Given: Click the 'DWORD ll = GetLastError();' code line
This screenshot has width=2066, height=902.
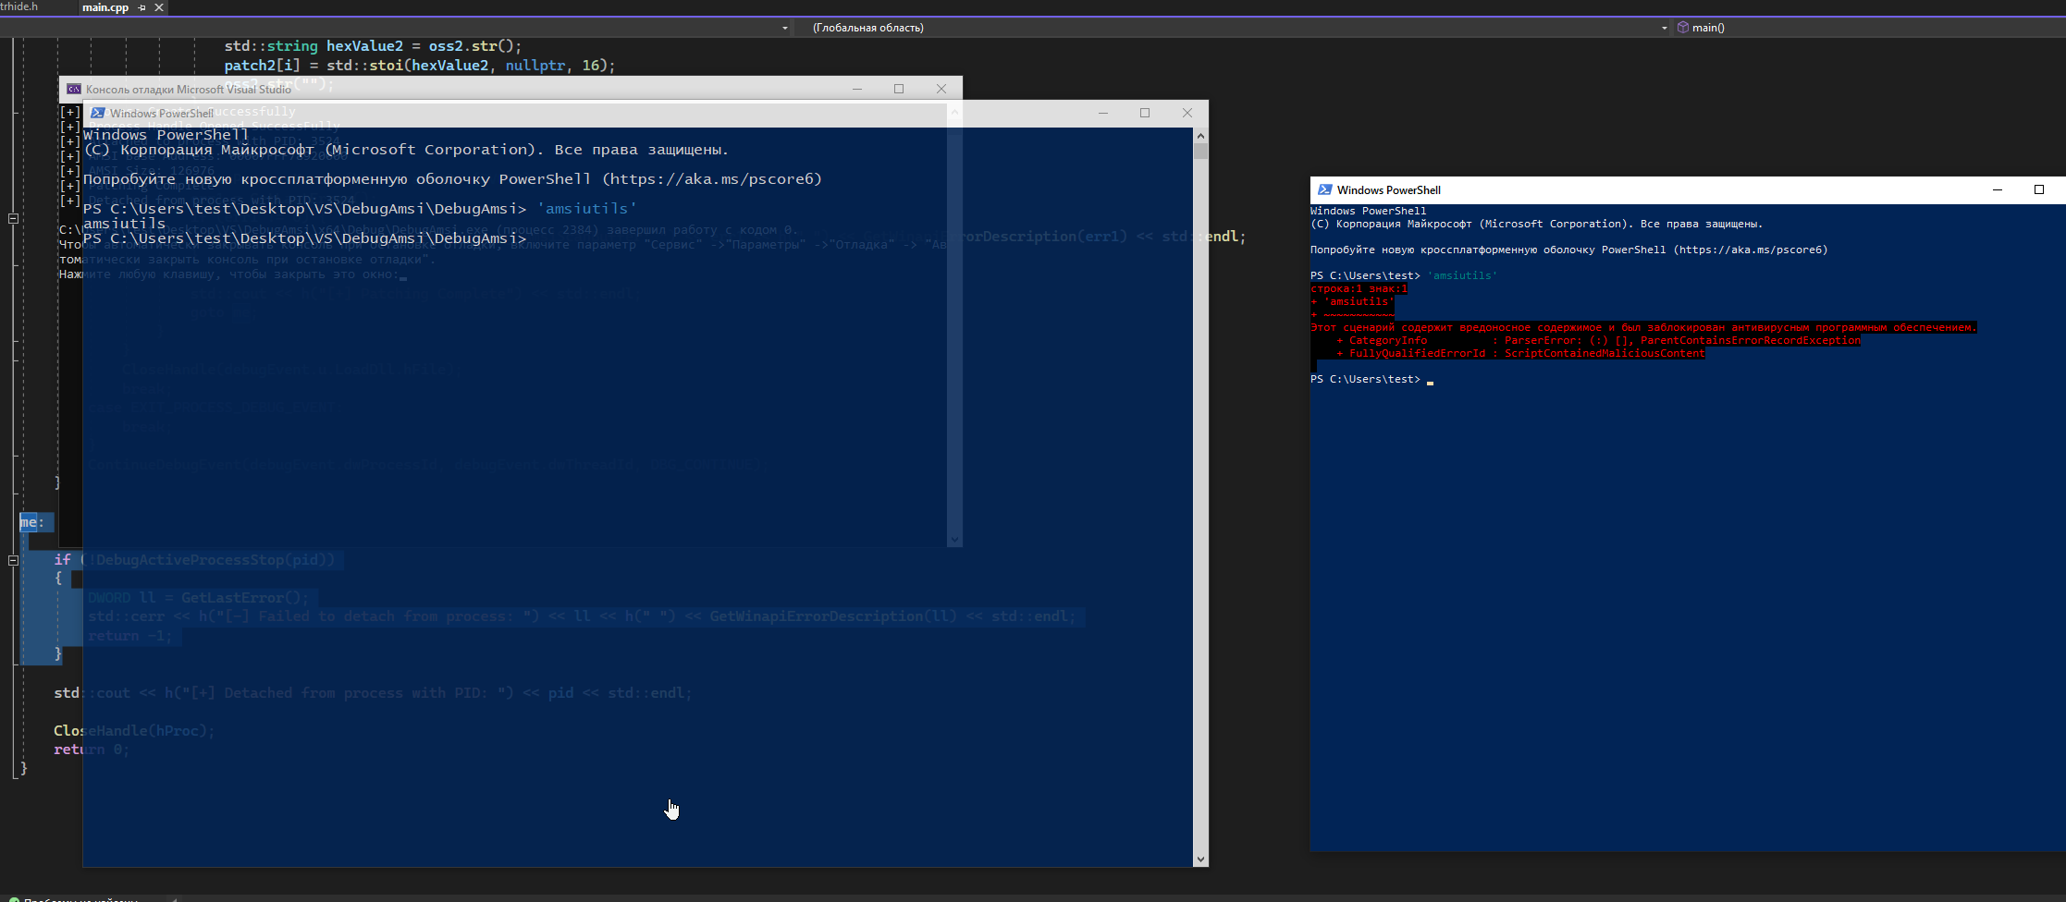Looking at the screenshot, I should pyautogui.click(x=198, y=598).
